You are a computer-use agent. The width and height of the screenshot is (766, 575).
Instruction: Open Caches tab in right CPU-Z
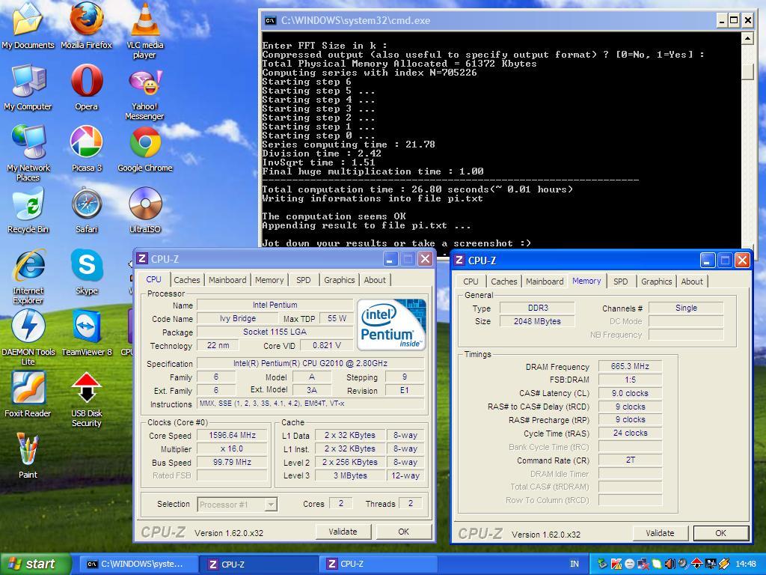503,282
